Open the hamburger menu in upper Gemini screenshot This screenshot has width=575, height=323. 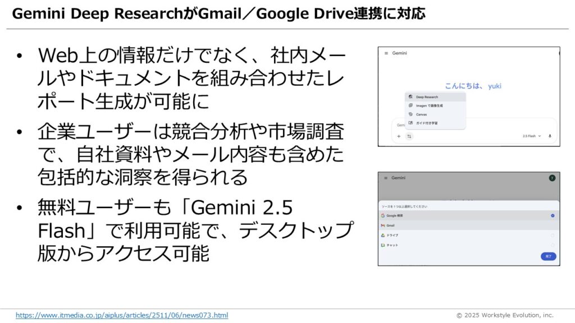click(x=386, y=53)
